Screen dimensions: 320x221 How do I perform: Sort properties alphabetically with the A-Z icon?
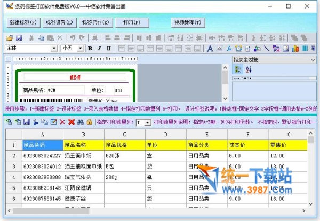[x=249, y=69]
